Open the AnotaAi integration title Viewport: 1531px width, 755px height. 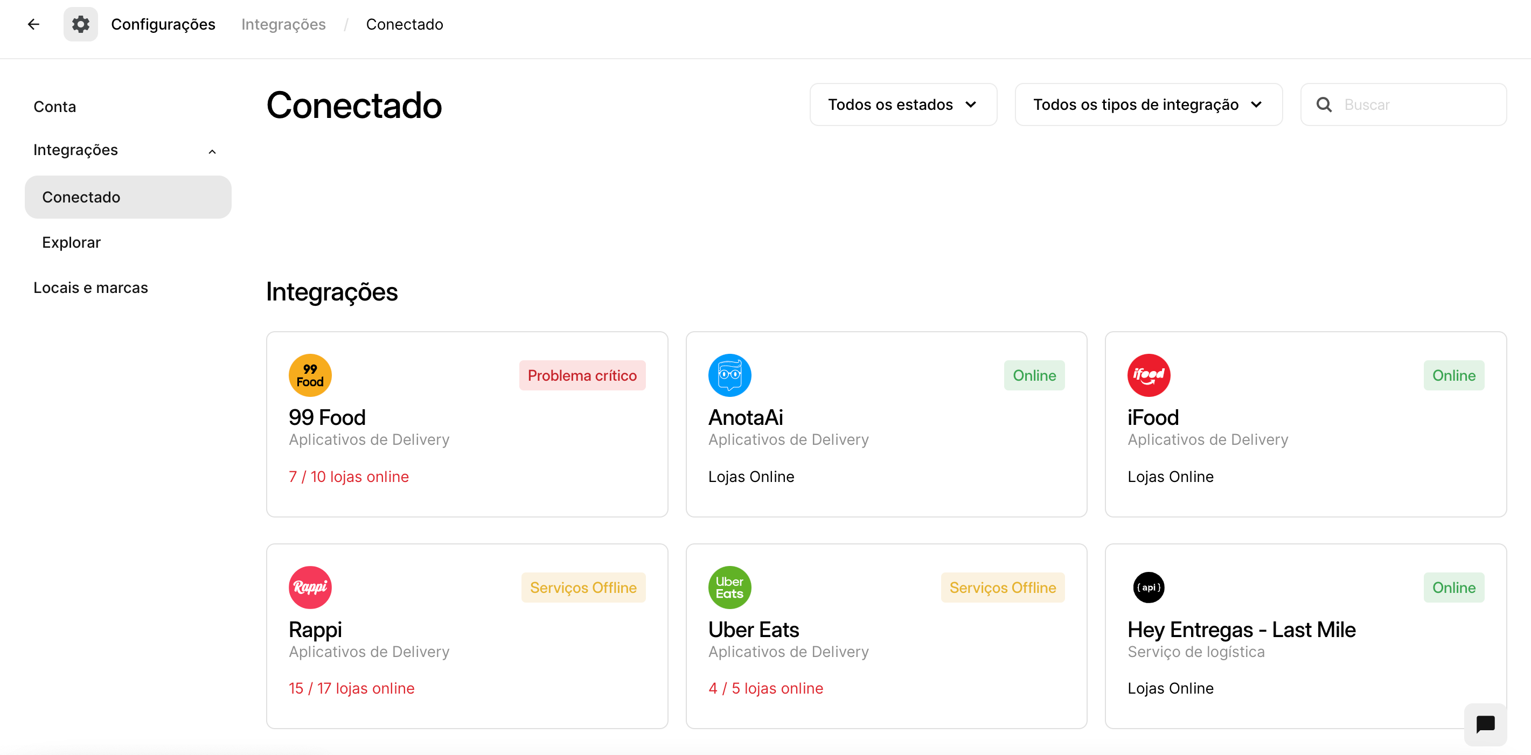click(745, 417)
